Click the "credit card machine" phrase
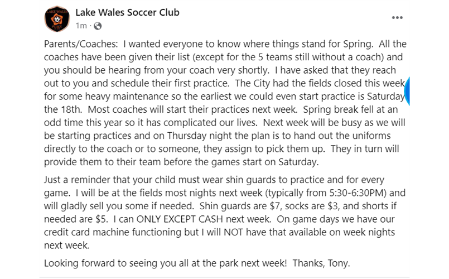Screen dimensions: 449x279 click(87, 232)
